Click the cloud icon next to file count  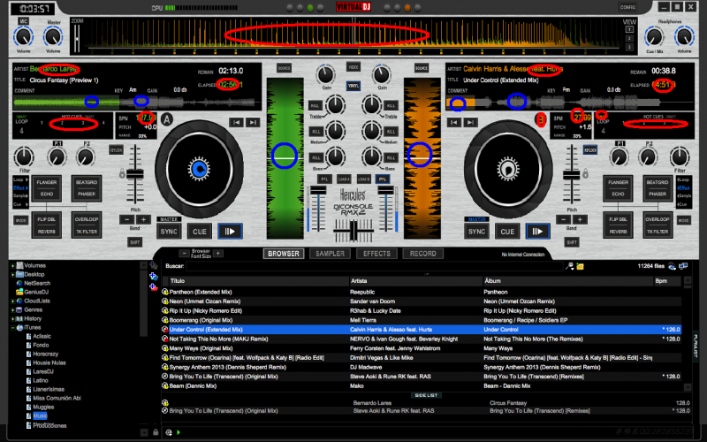tap(672, 267)
